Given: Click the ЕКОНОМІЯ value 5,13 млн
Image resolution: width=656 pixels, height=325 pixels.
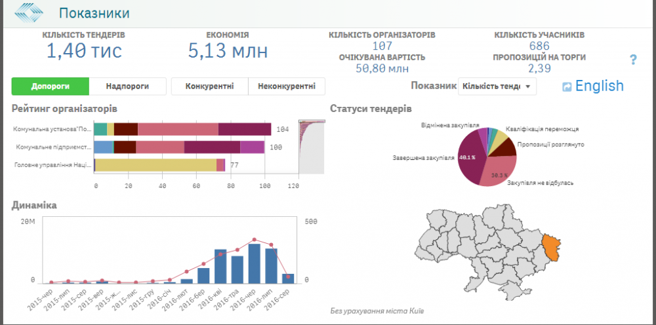Looking at the screenshot, I should point(228,50).
